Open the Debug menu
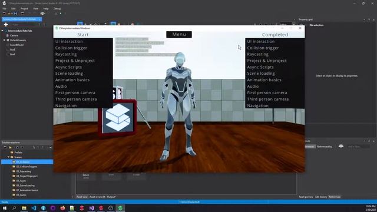Viewport: 377px width, 212px height. click(x=57, y=8)
